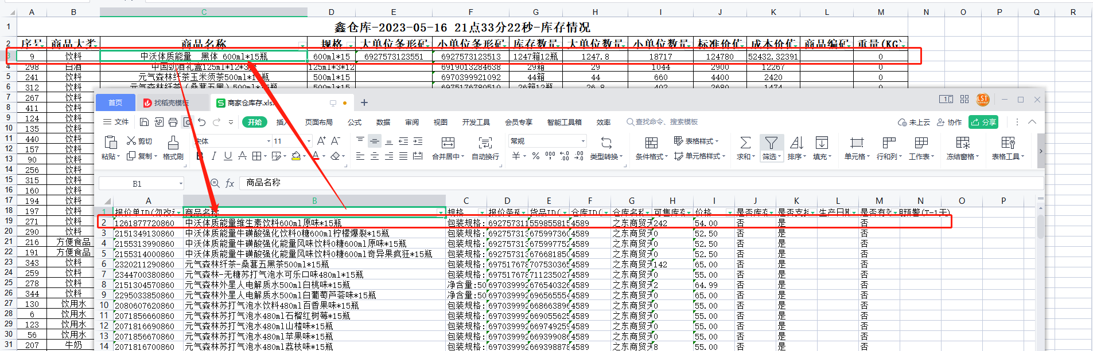This screenshot has height=351, width=1093.
Task: Click the Rows and Columns (行和列) icon
Action: 889,143
